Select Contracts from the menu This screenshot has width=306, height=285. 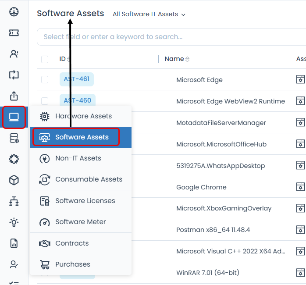point(81,243)
